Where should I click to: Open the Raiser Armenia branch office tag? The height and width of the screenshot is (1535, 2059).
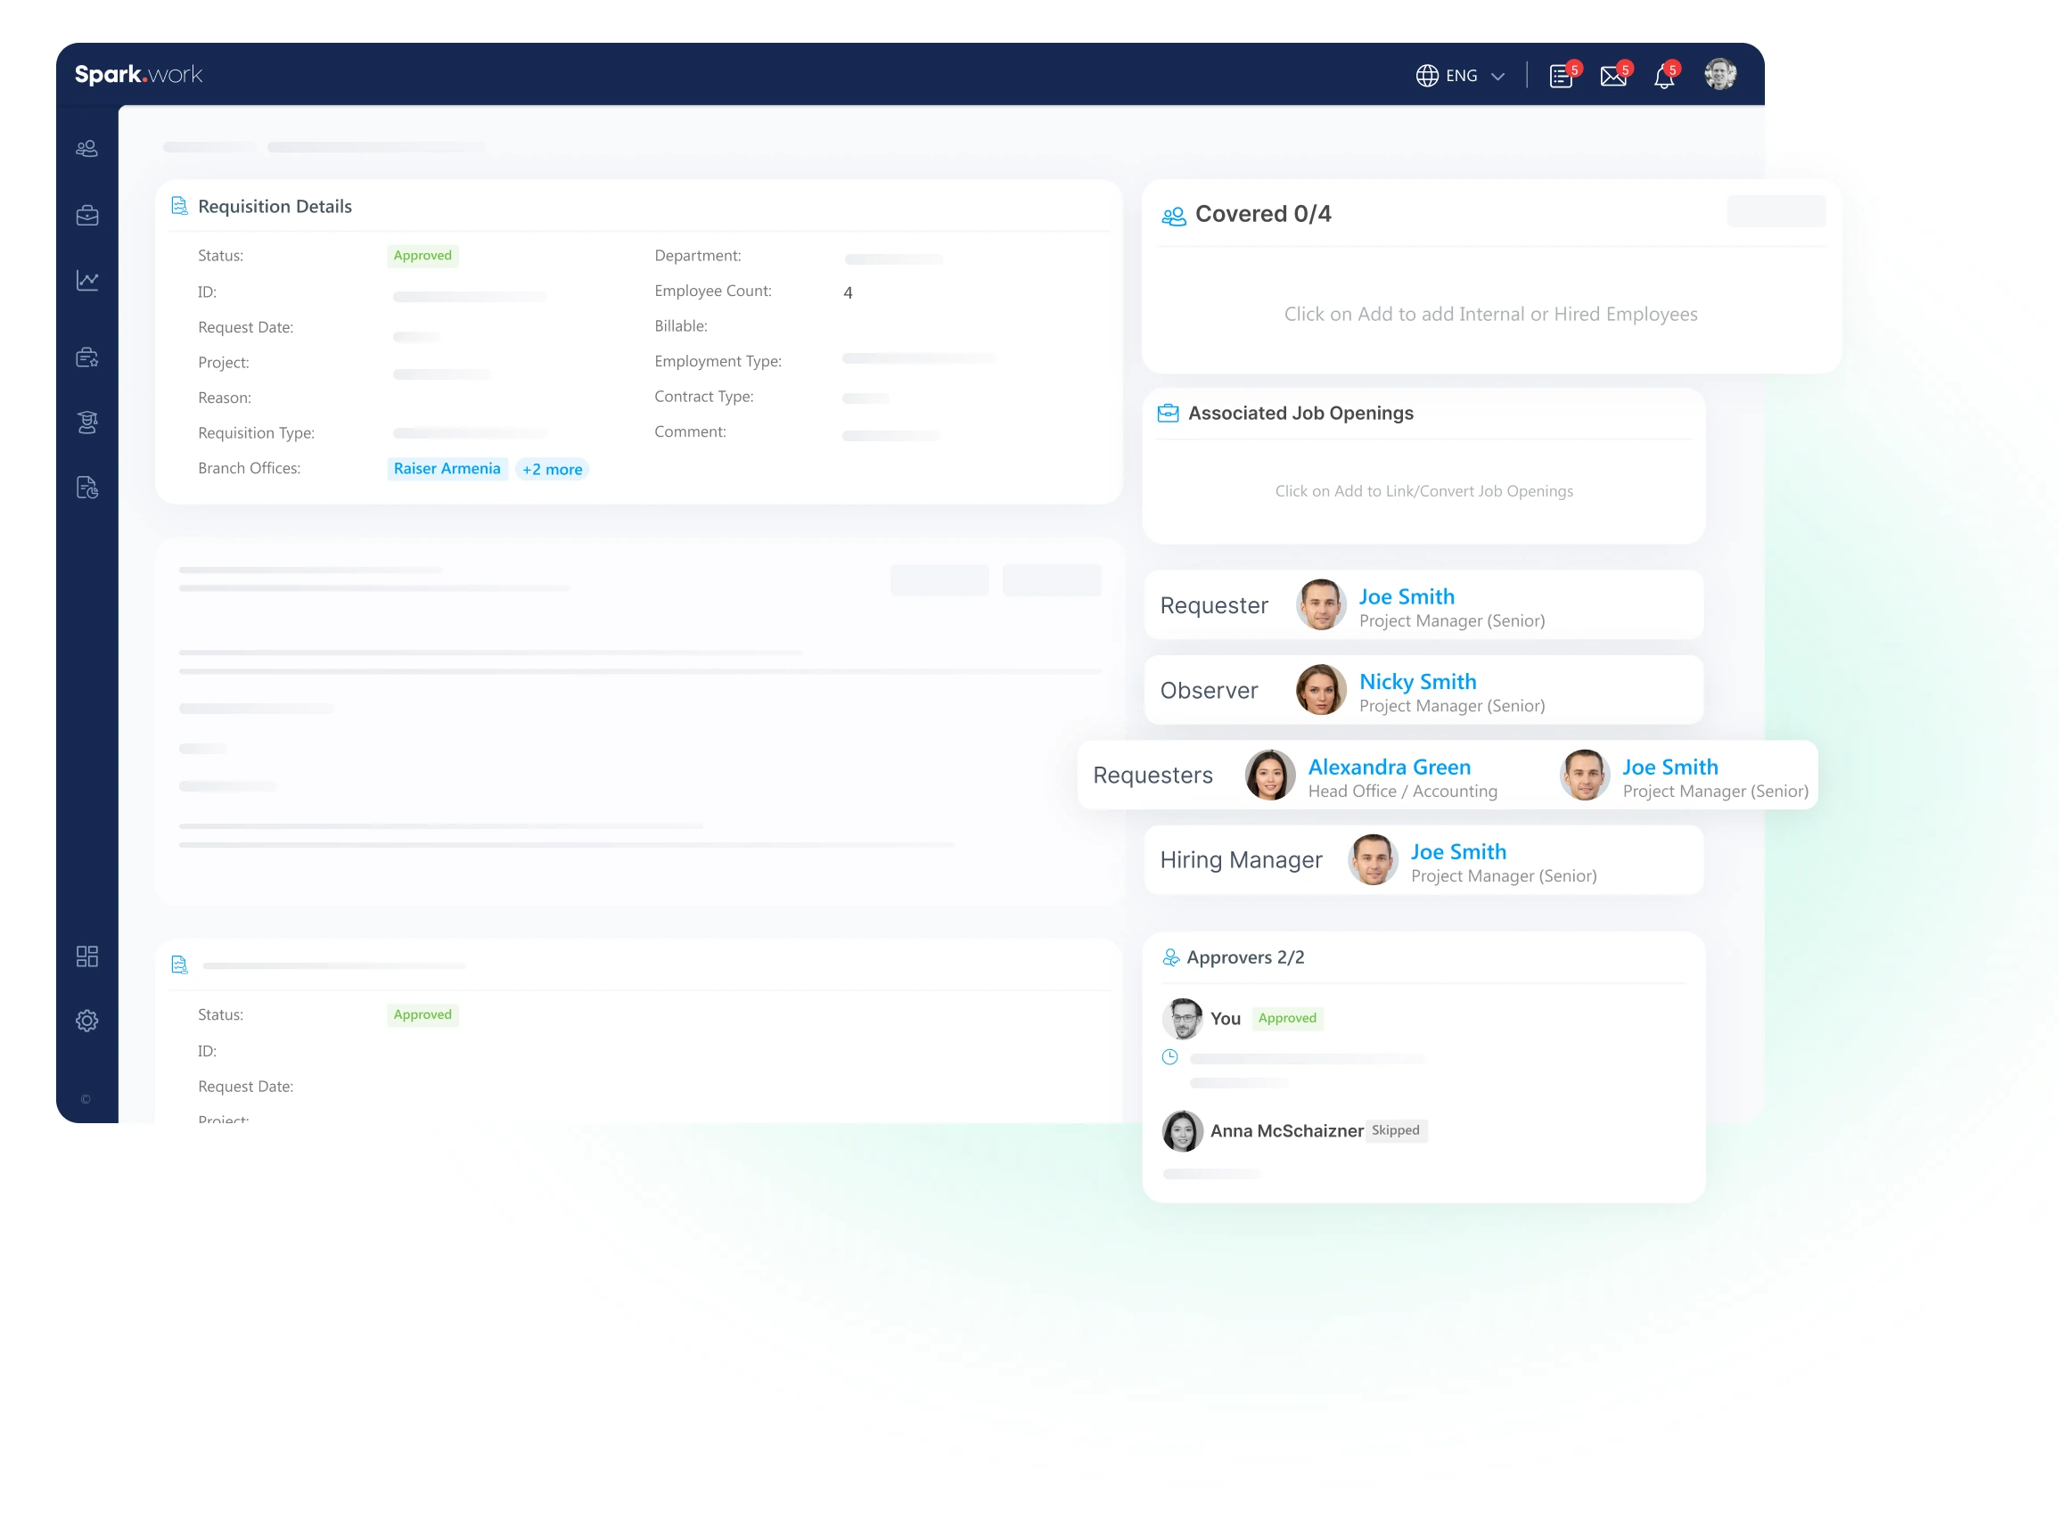click(x=447, y=468)
